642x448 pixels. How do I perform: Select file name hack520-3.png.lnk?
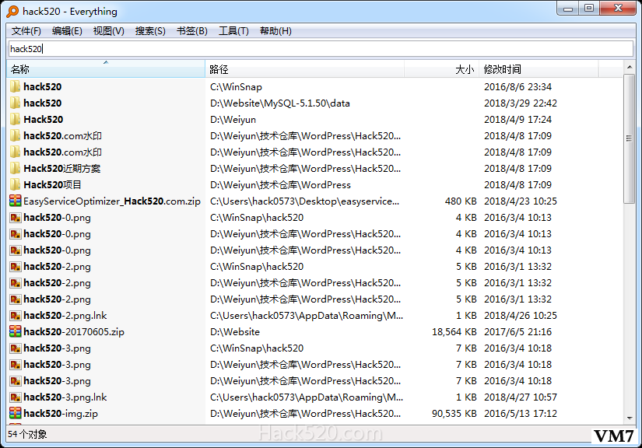[65, 397]
